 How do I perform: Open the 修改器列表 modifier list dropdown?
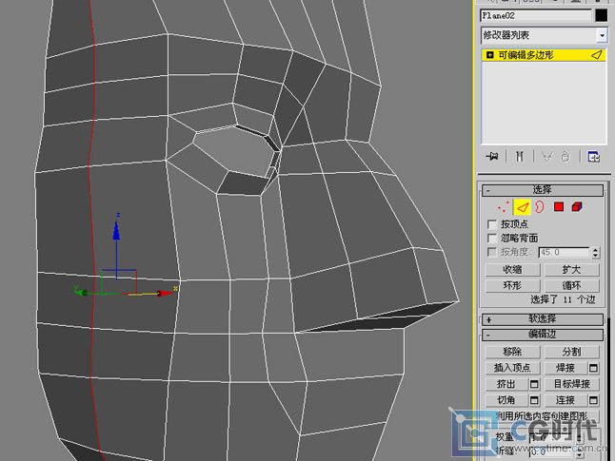(602, 34)
